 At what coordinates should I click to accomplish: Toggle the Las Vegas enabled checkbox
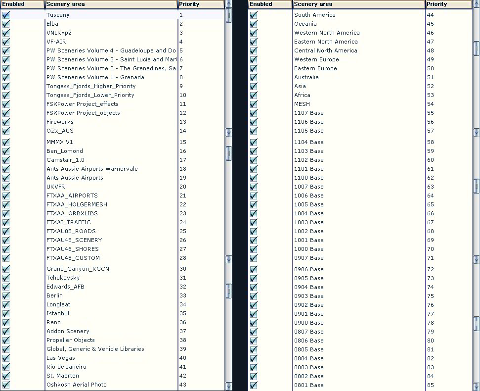tap(6, 358)
